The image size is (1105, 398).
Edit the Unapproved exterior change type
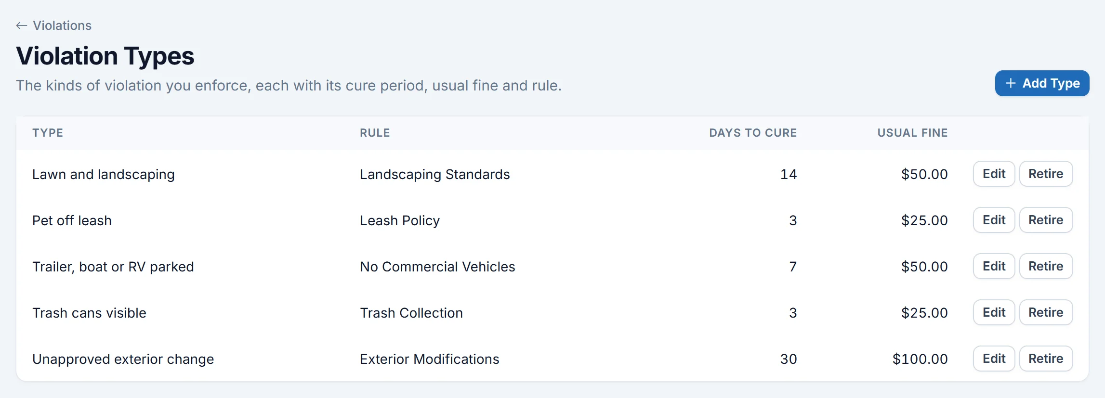[x=994, y=359]
